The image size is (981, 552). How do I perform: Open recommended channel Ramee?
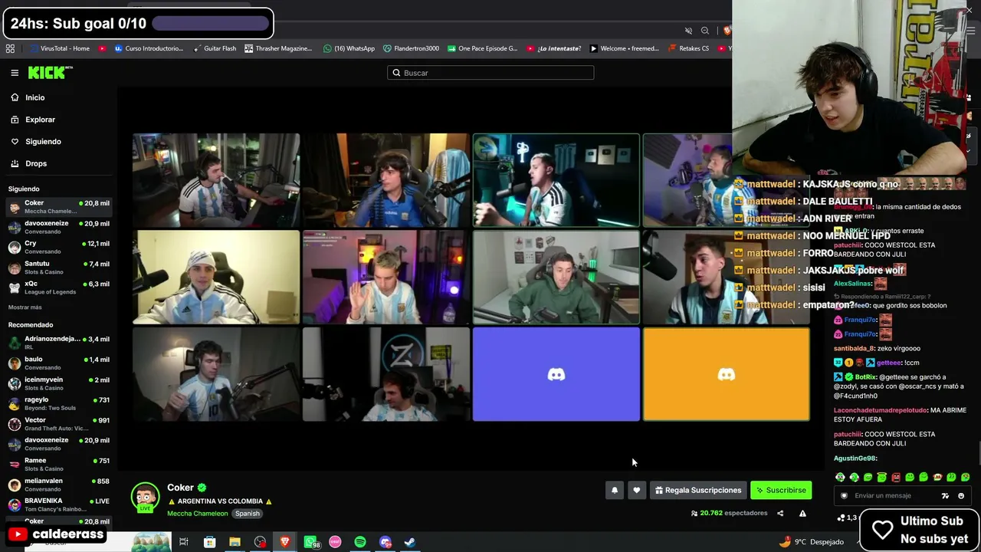point(58,465)
